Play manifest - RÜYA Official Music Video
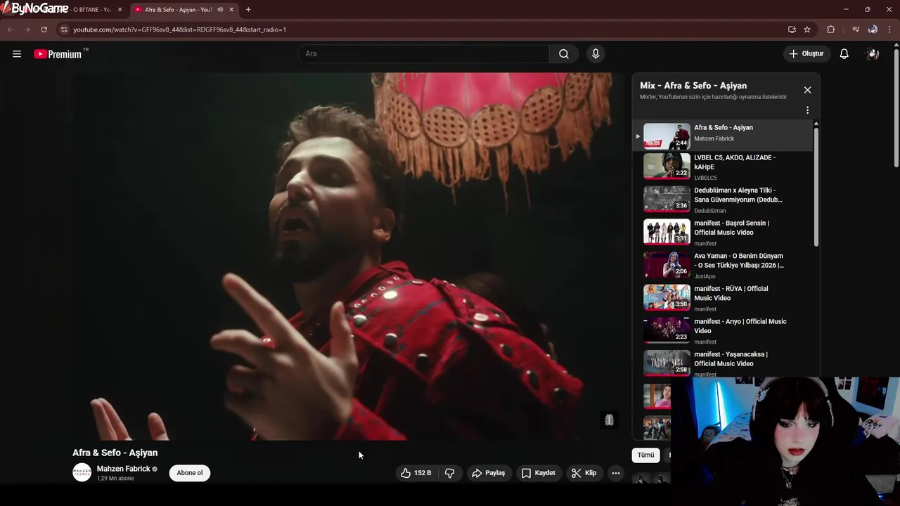This screenshot has height=506, width=900. tap(724, 298)
